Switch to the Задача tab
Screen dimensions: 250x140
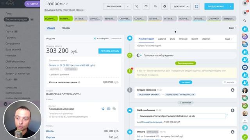click(162, 39)
